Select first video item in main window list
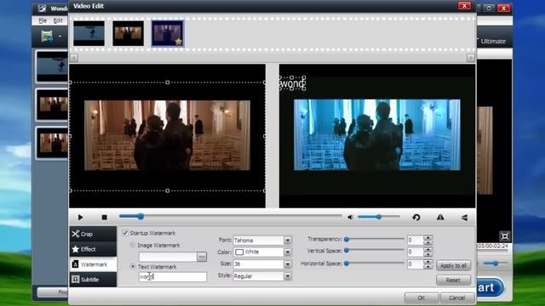This screenshot has width=545, height=306. 52,66
